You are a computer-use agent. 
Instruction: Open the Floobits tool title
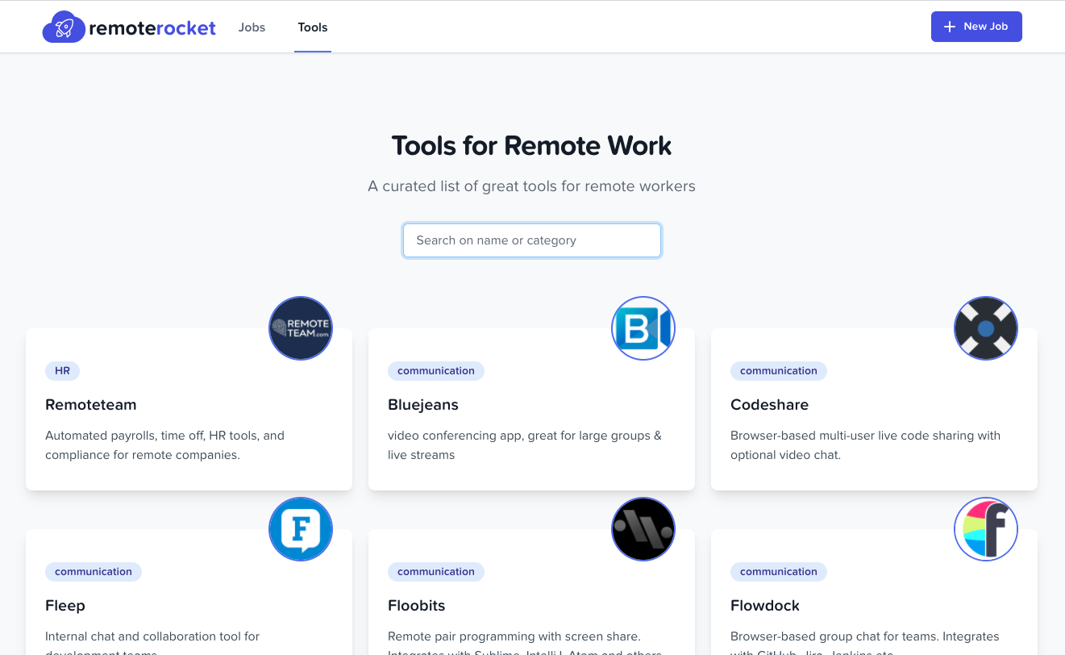pos(417,606)
